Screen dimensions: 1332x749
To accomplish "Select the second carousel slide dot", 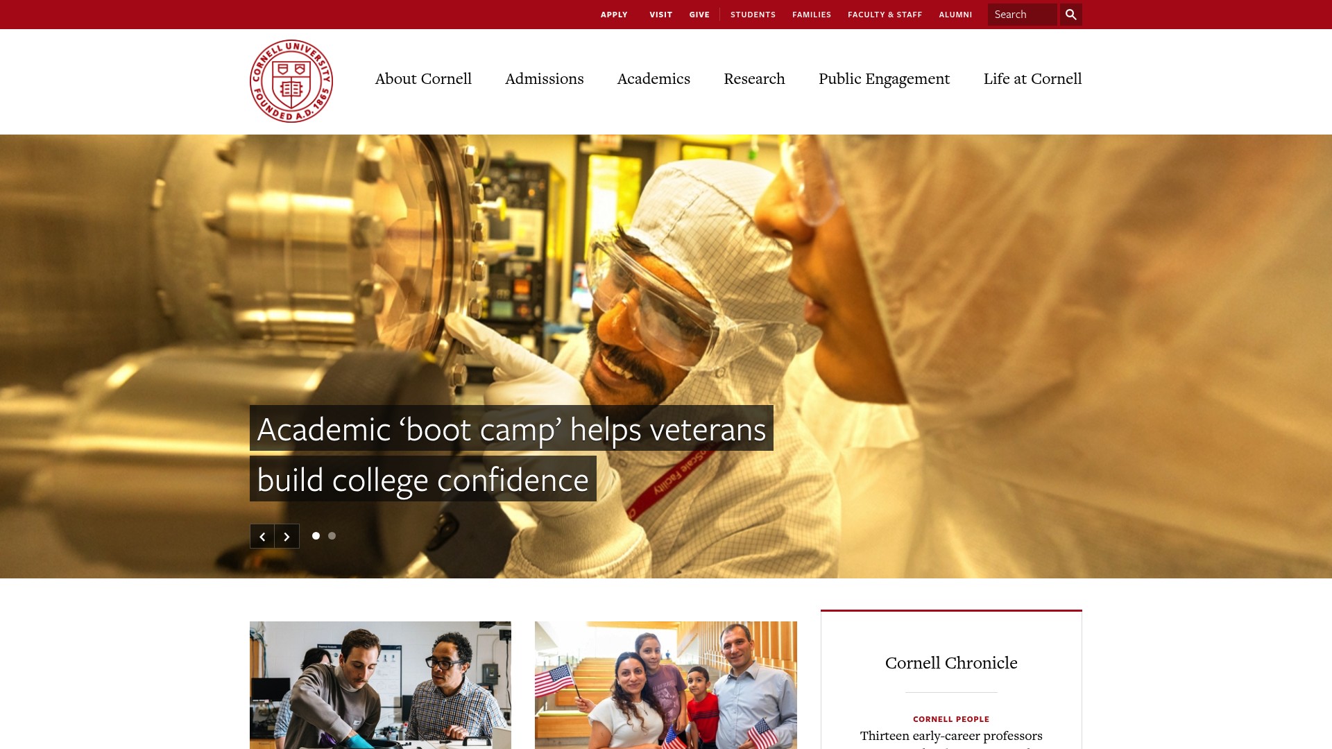I will click(332, 535).
